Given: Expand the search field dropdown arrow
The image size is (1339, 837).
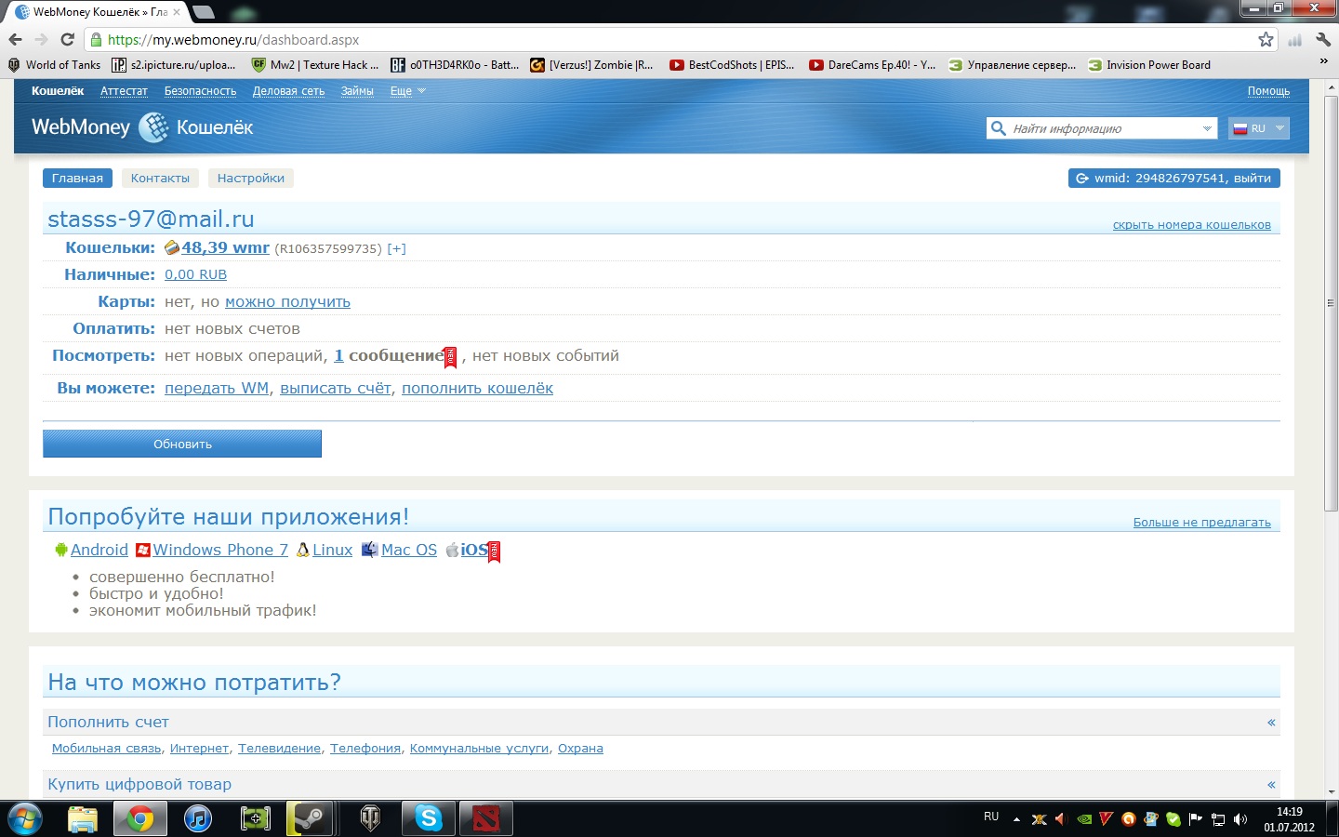Looking at the screenshot, I should tap(1207, 128).
